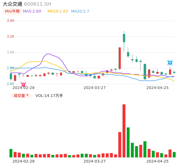Click the blue bear marker icon near 2024-04-25

tap(170, 63)
